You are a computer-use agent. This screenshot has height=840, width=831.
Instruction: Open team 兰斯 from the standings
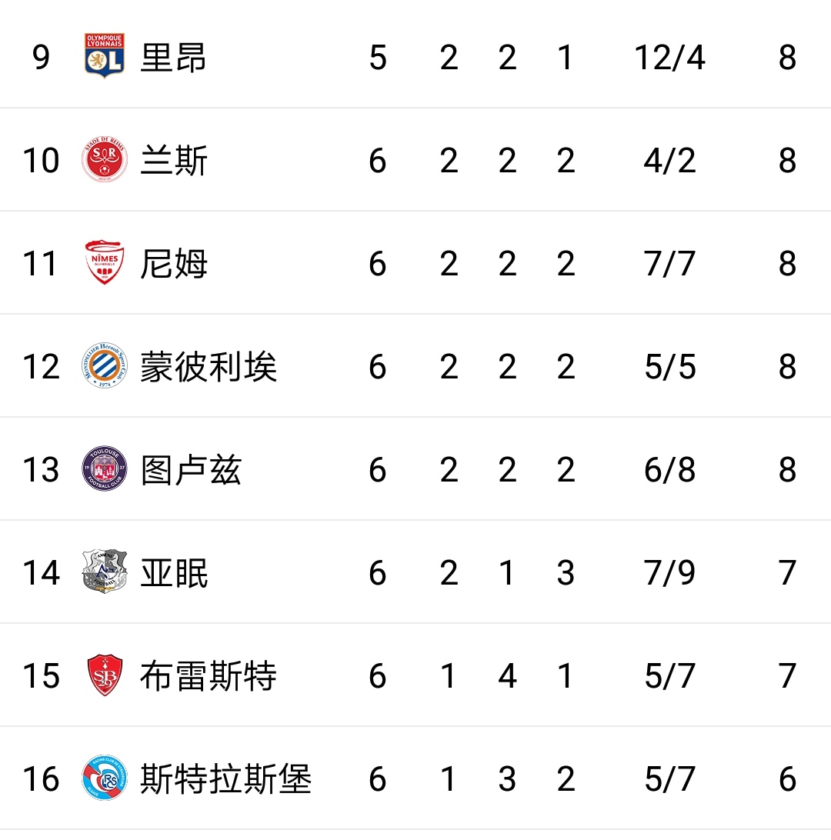(173, 161)
